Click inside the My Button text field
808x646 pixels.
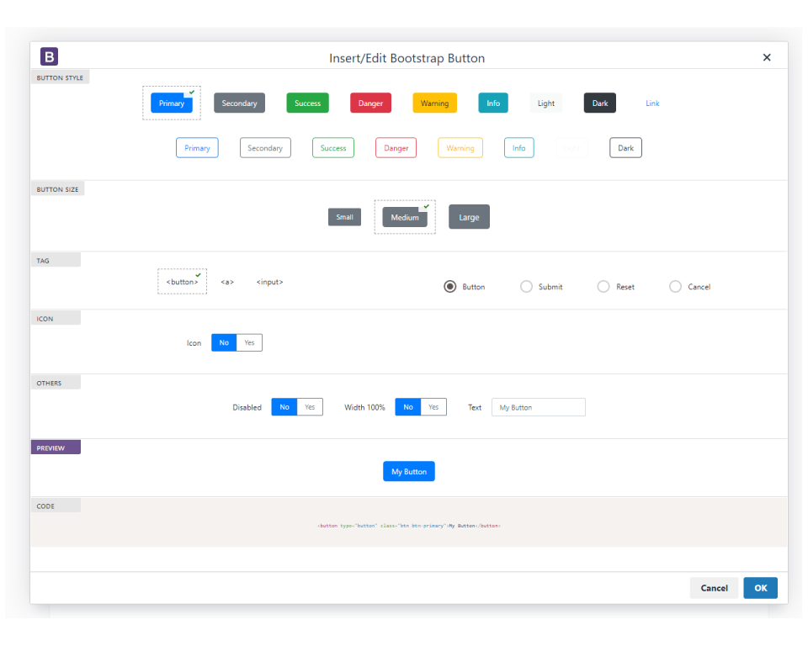click(x=538, y=406)
